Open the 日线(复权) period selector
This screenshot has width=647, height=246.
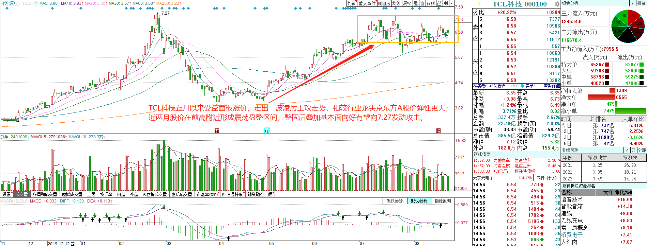pos(10,3)
